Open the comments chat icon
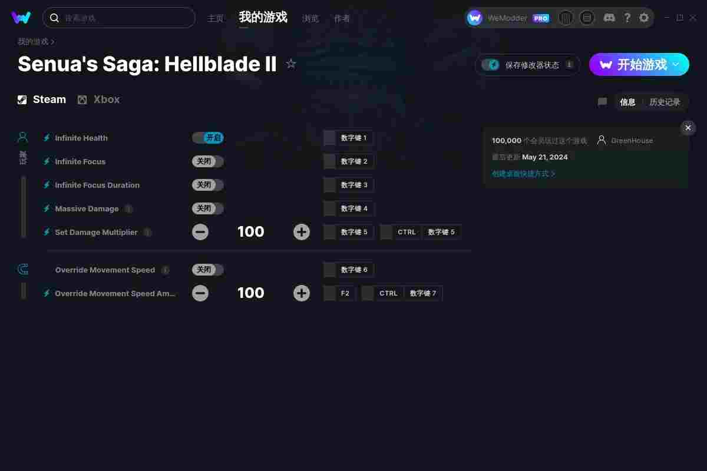Viewport: 707px width, 471px height. pos(602,102)
